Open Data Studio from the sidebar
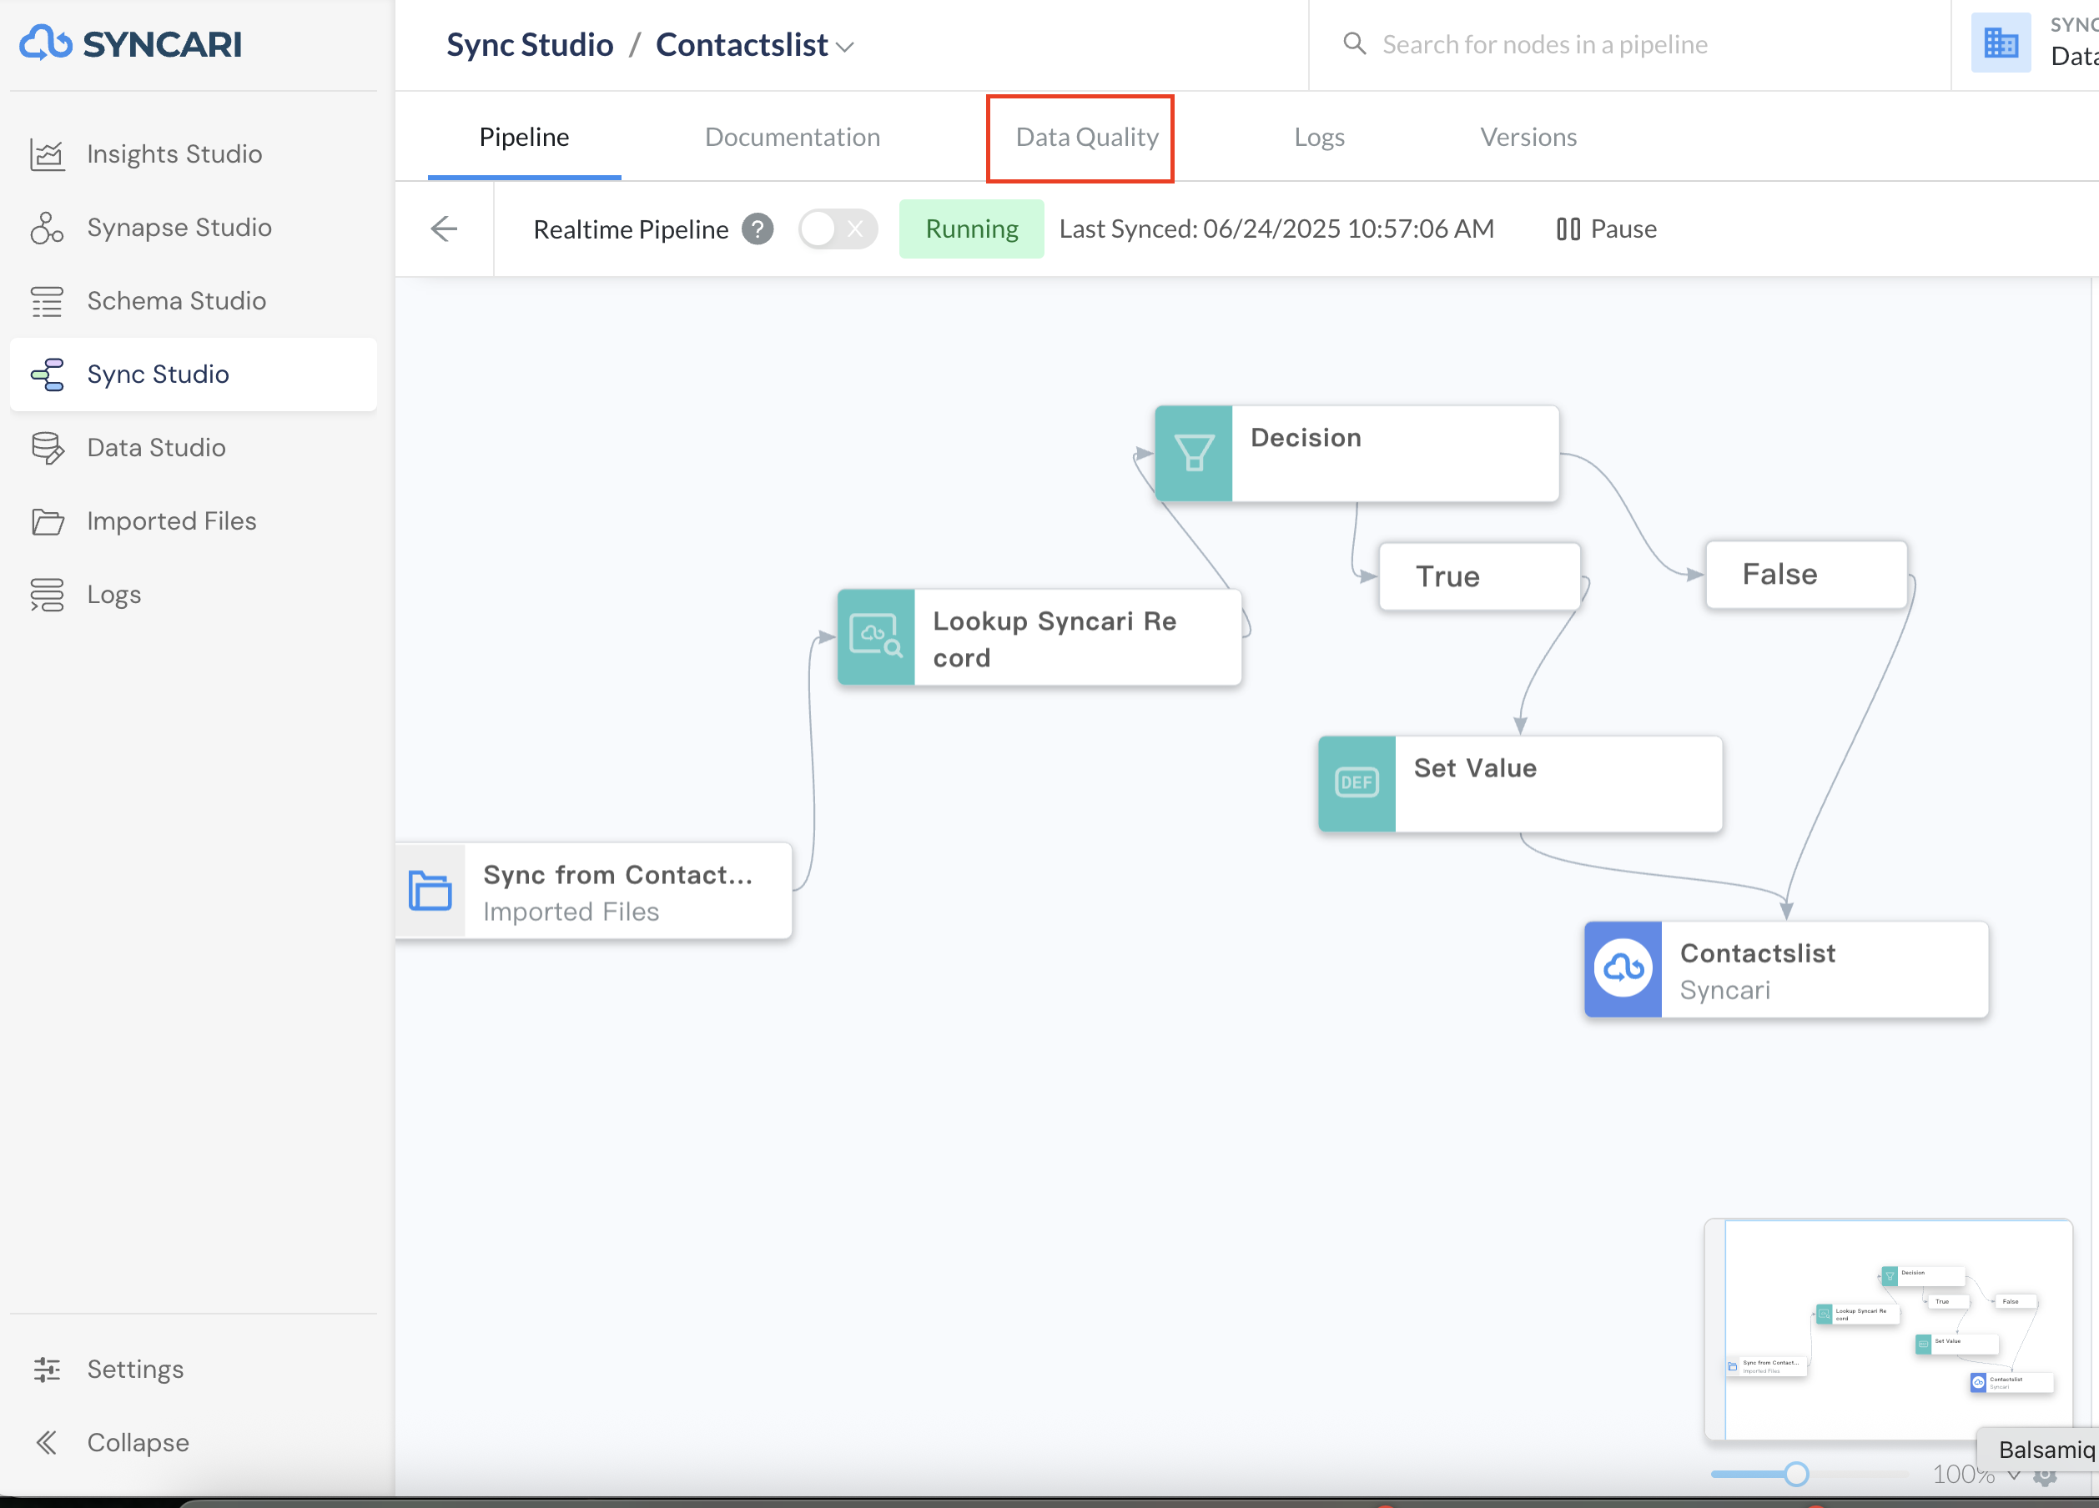Image resolution: width=2099 pixels, height=1508 pixels. (x=193, y=448)
